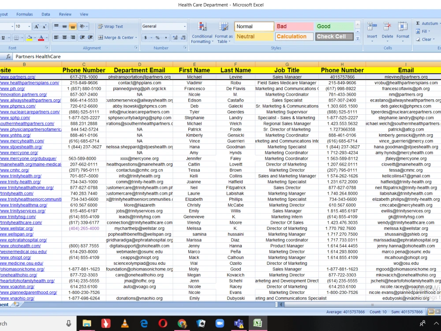Align text left

click(56, 37)
